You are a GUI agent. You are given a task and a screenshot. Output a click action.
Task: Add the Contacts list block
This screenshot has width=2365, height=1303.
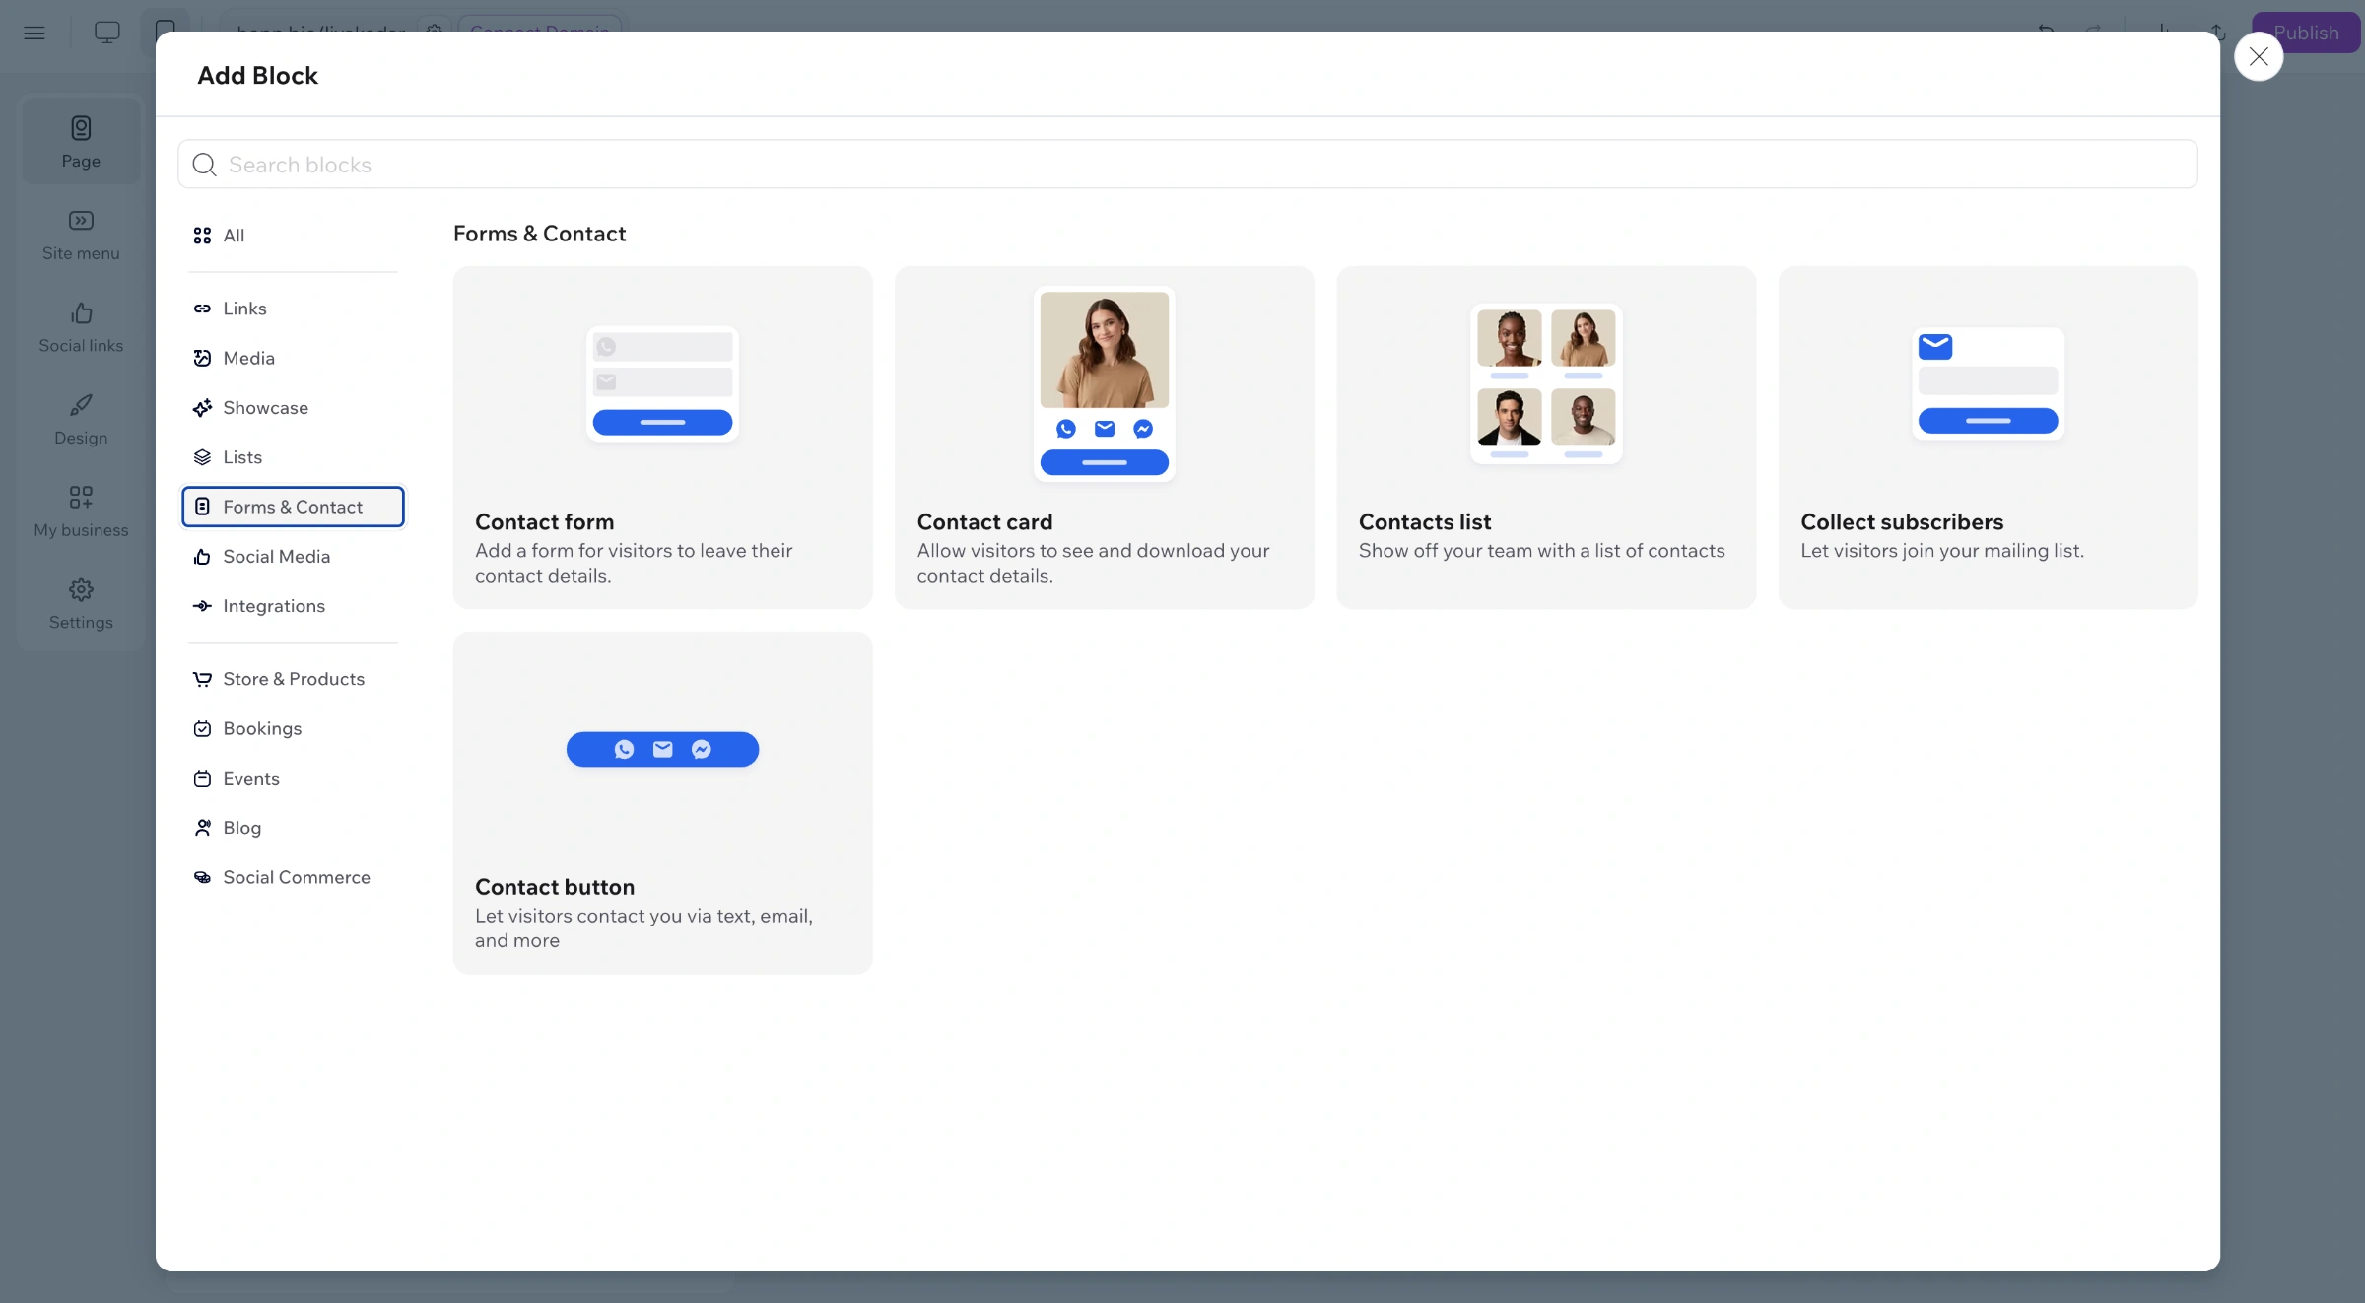pos(1546,438)
